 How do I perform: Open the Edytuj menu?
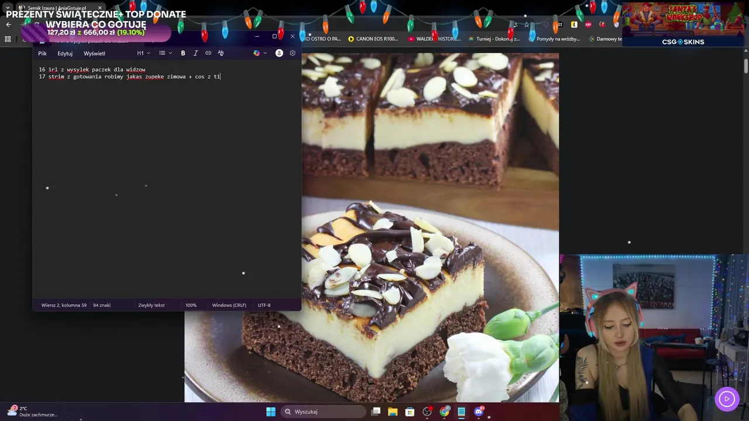tap(65, 53)
